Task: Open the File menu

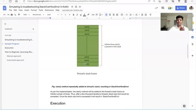Action: [x=10, y=10]
